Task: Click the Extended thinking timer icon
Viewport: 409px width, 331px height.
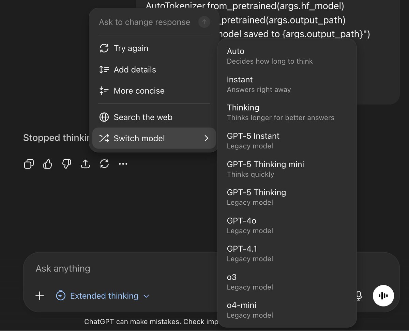Action: 61,296
